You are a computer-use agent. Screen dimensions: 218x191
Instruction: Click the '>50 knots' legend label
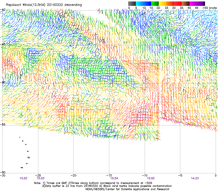pos(209,8)
